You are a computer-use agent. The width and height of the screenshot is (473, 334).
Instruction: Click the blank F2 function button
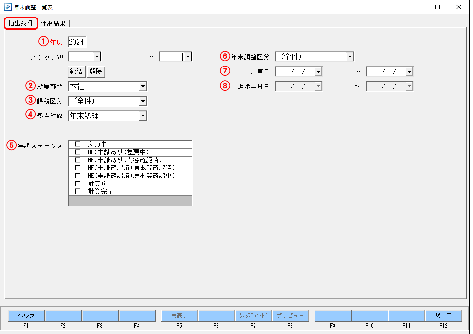63,316
